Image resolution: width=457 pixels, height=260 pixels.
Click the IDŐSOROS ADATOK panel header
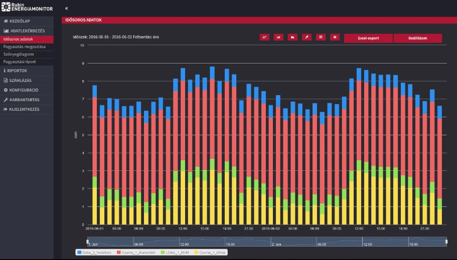point(259,20)
